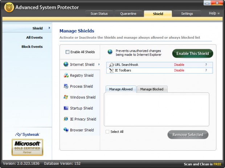Click the Scan and Clean is FREE link
This screenshot has height=168, width=225.
pos(202,164)
